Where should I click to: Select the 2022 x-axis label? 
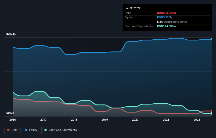197,120
